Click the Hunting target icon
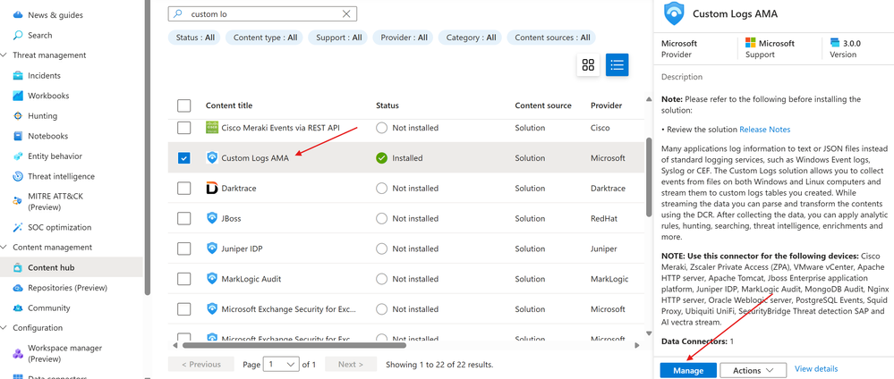 18,115
